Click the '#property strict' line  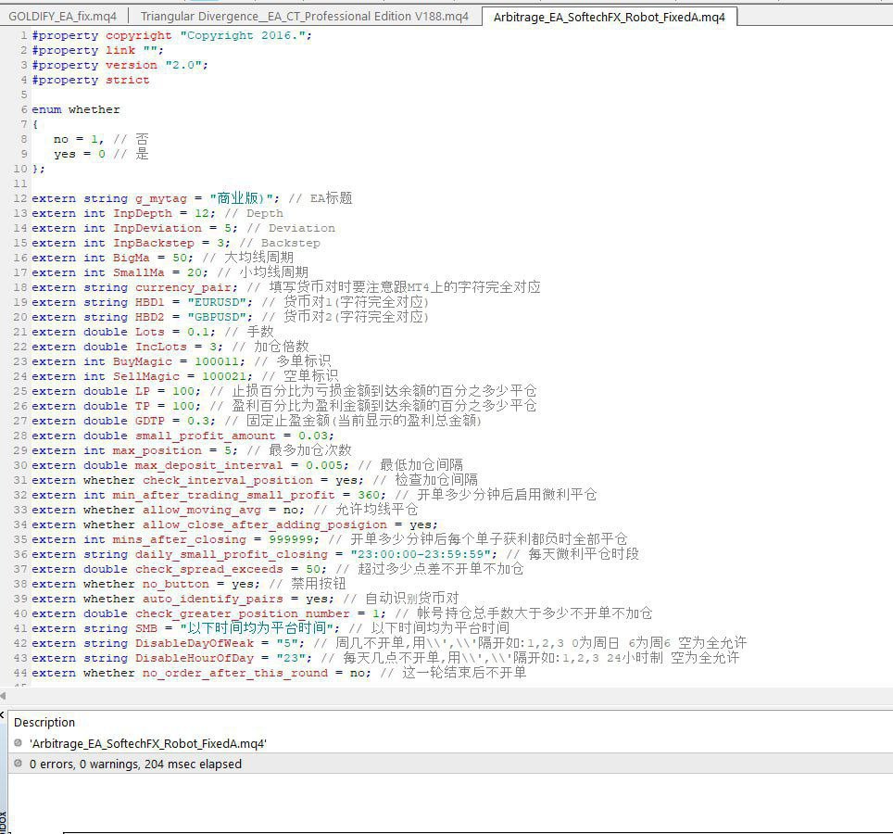pyautogui.click(x=90, y=80)
